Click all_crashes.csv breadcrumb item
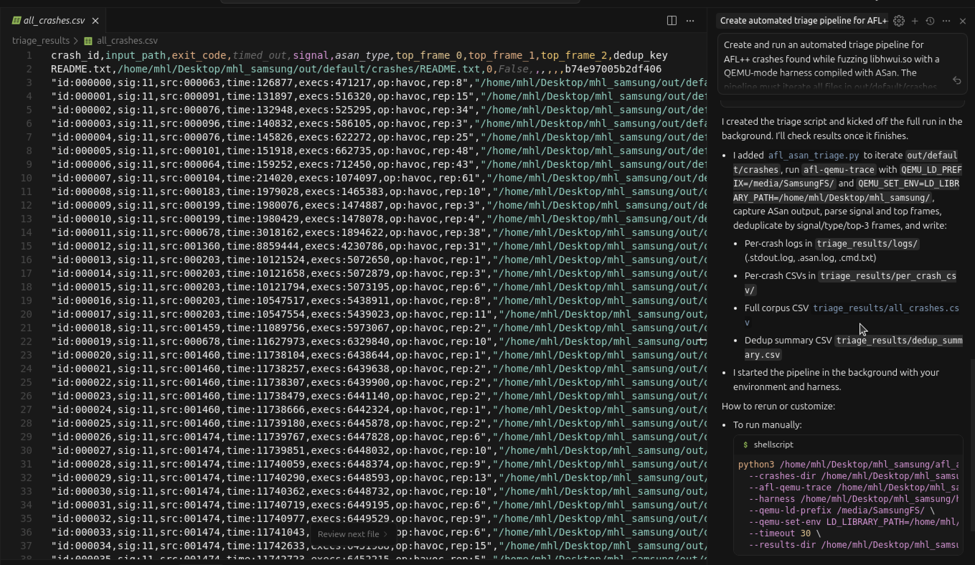975x565 pixels. 127,41
